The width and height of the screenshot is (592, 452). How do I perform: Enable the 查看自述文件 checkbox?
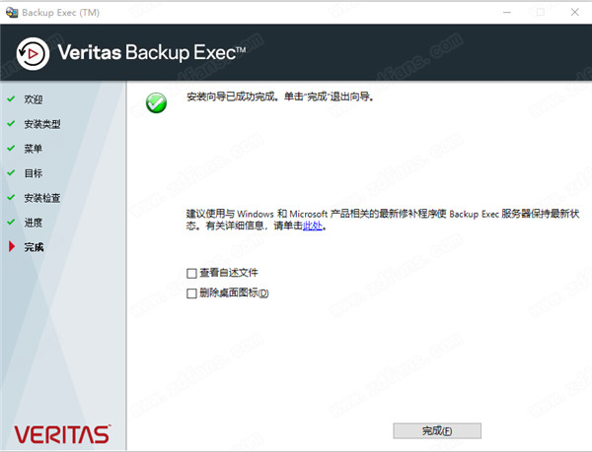(191, 273)
